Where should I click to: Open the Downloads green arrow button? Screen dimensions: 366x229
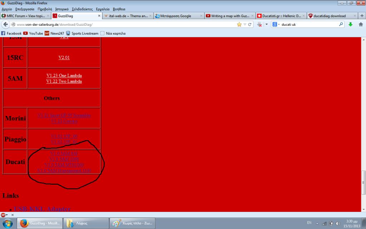(350, 24)
